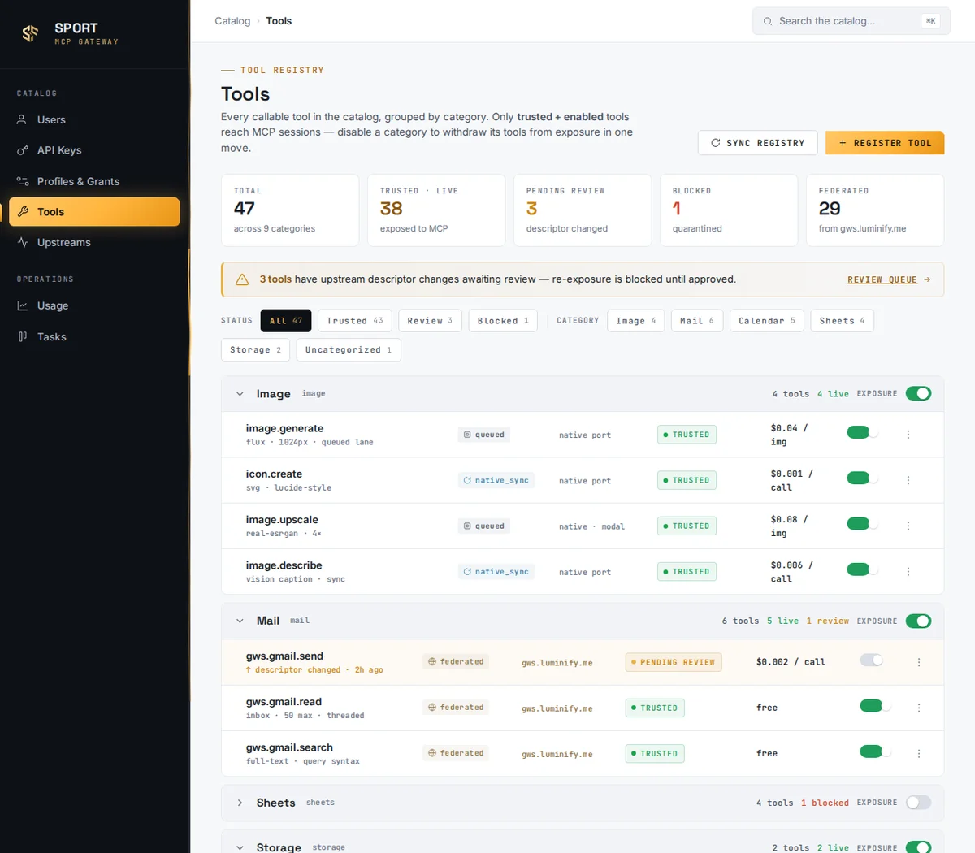Click the SPORT gateway logo icon
This screenshot has width=975, height=853.
pyautogui.click(x=30, y=33)
